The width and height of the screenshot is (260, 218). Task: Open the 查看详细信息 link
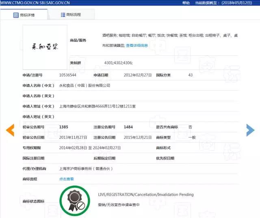pyautogui.click(x=137, y=46)
